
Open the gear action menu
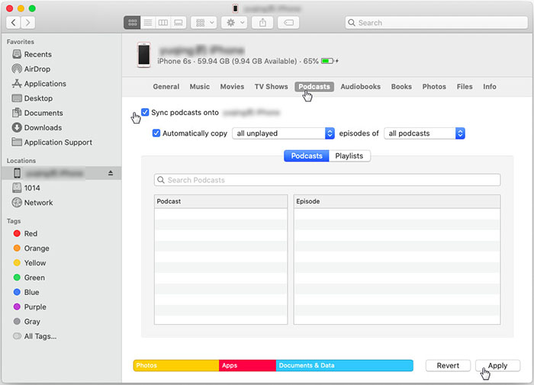point(234,23)
